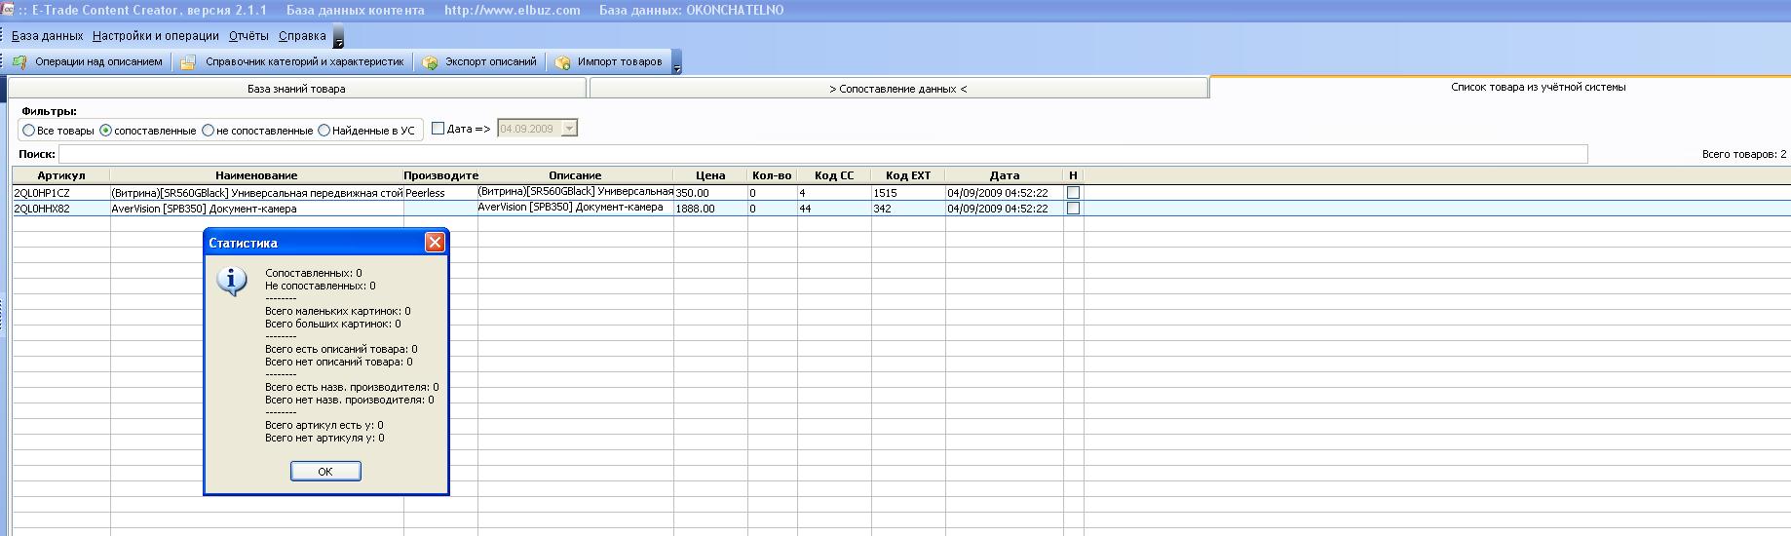This screenshot has width=1791, height=536.
Task: Sort by the Код EXT column header
Action: (x=908, y=175)
